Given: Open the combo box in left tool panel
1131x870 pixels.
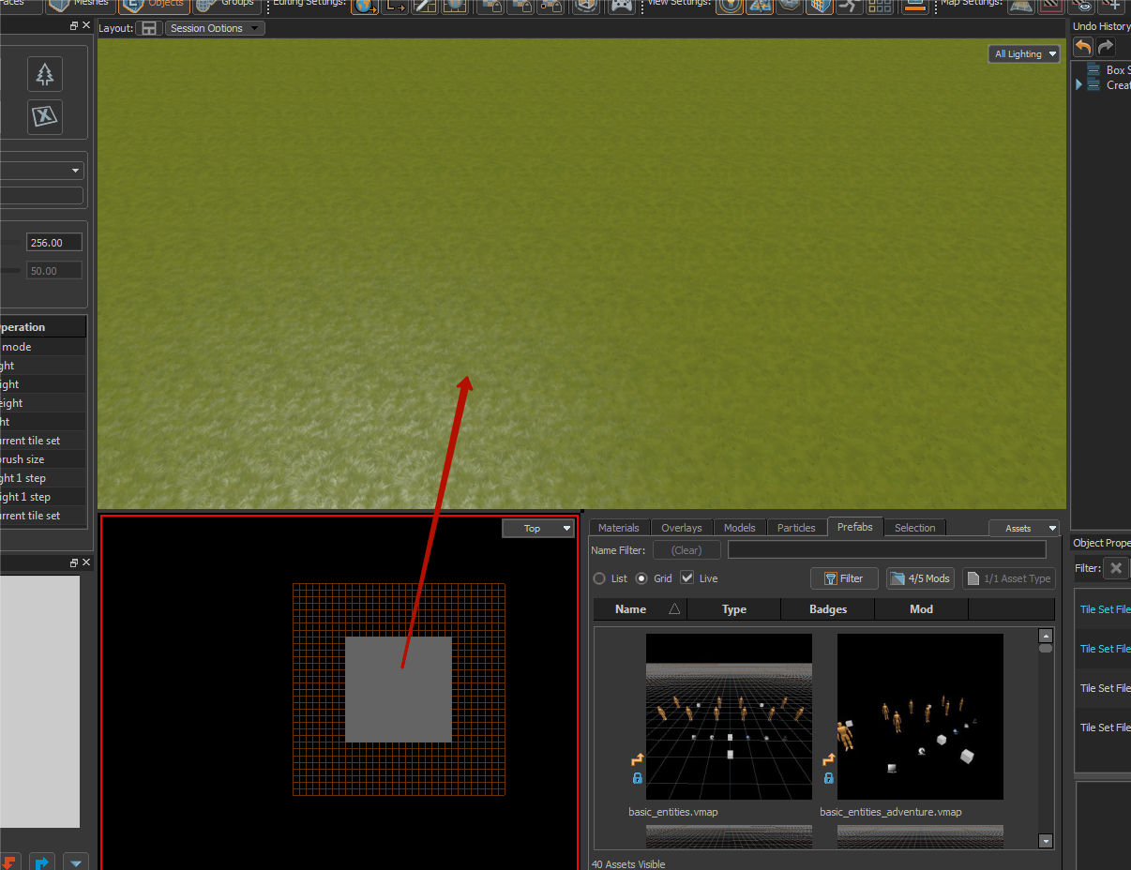Looking at the screenshot, I should point(41,171).
